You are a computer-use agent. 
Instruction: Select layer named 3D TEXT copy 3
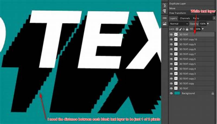click(187, 74)
